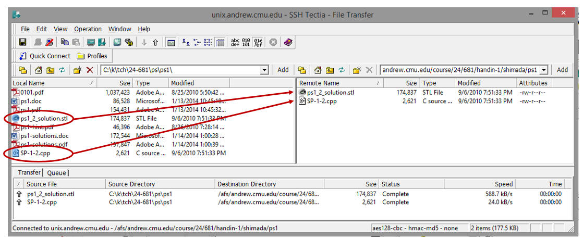
Task: Select ps1_2_solution.stl row in Transfer list
Action: tap(289, 194)
